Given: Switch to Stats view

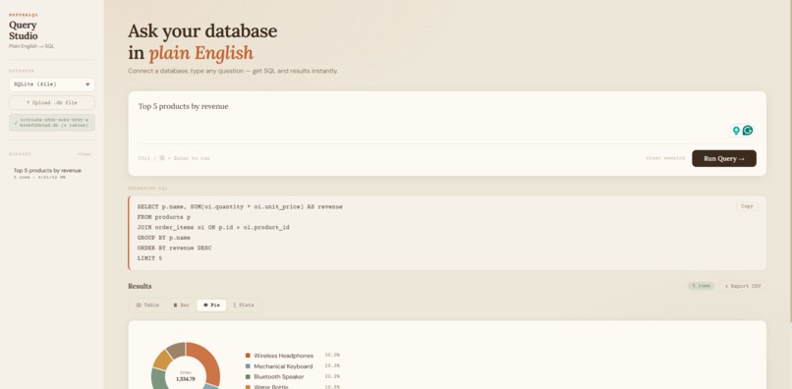Looking at the screenshot, I should tap(243, 306).
